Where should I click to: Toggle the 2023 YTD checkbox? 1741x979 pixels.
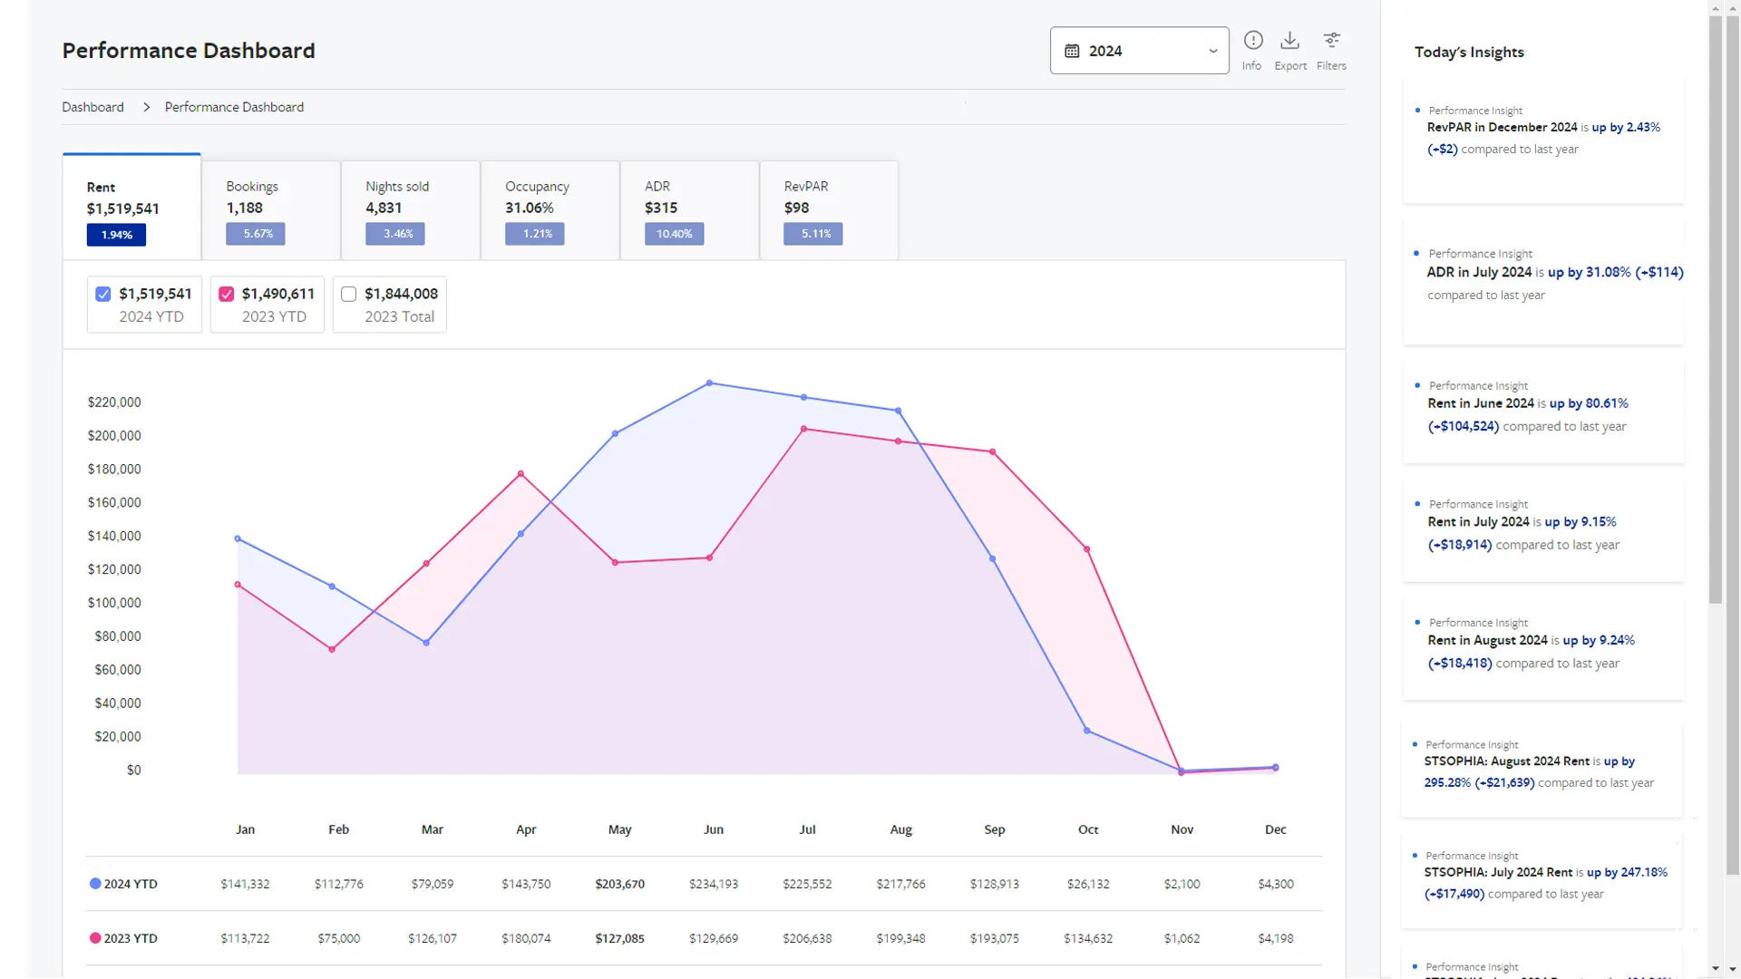(x=227, y=294)
